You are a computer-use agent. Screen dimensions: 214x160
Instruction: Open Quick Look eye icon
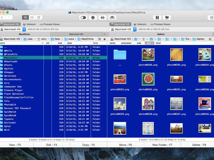102,18
